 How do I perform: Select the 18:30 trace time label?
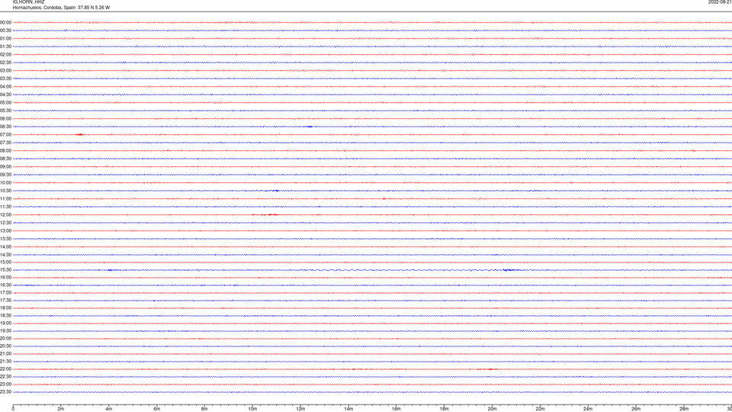(5, 316)
